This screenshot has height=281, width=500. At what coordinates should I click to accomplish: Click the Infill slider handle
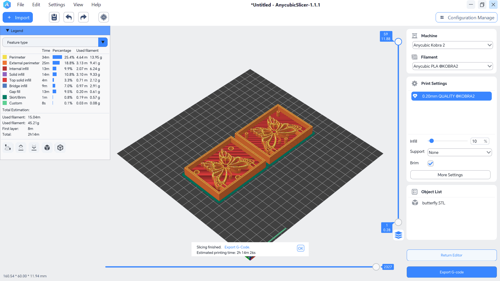431,141
